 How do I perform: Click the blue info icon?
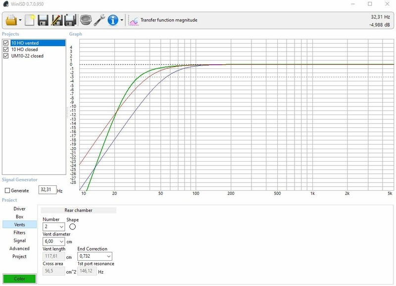pyautogui.click(x=113, y=20)
